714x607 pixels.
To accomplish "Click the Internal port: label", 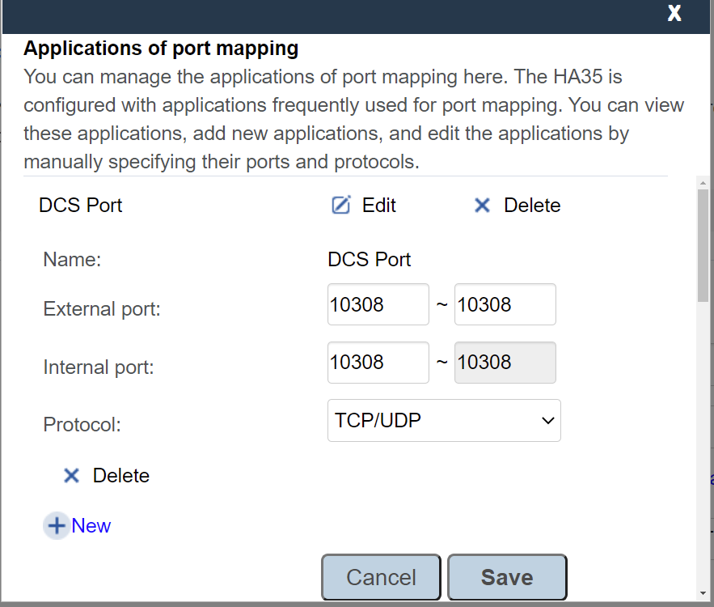I will (x=99, y=367).
